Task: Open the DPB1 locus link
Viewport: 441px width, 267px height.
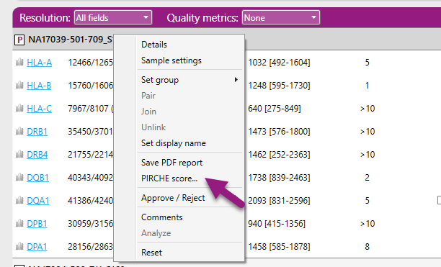Action: (x=37, y=224)
